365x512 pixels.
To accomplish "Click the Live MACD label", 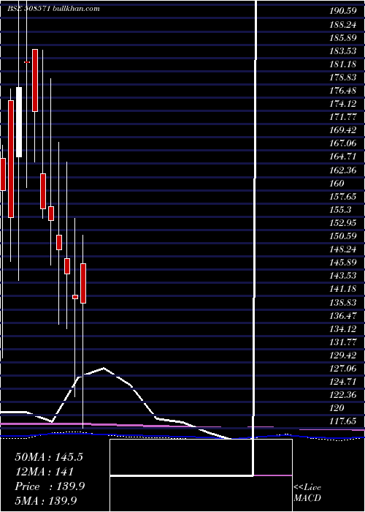I will (307, 492).
